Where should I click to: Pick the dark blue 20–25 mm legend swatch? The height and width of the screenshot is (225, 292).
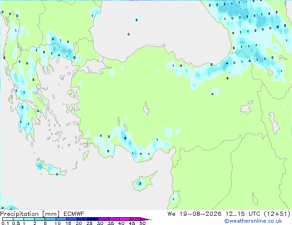tap(82, 219)
